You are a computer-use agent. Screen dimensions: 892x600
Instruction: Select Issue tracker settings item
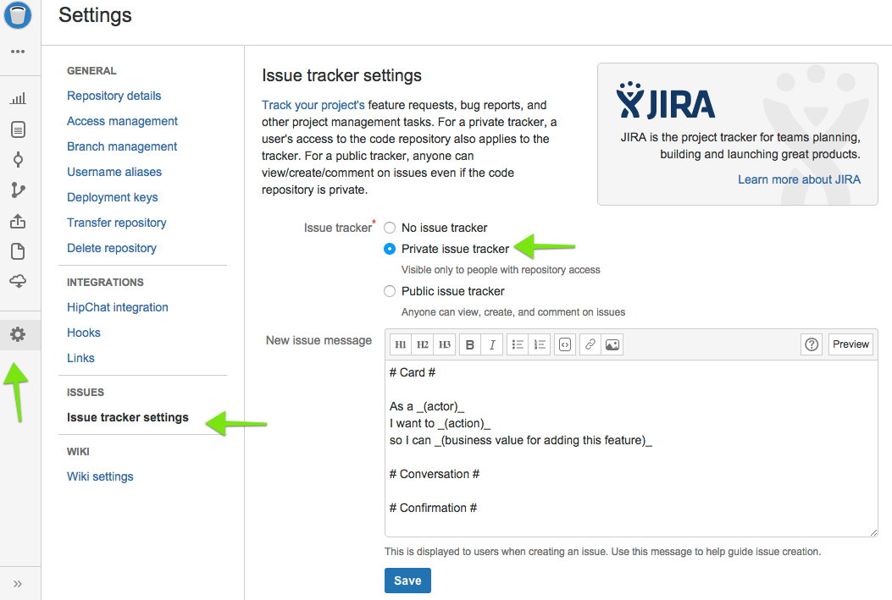[x=127, y=417]
